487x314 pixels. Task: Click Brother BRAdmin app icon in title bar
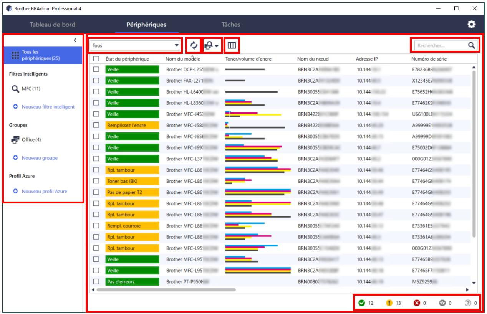[8, 8]
